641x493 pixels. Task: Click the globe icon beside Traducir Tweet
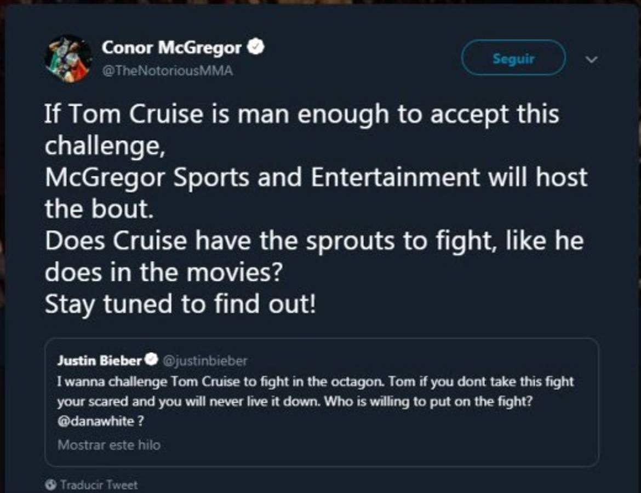[x=51, y=485]
